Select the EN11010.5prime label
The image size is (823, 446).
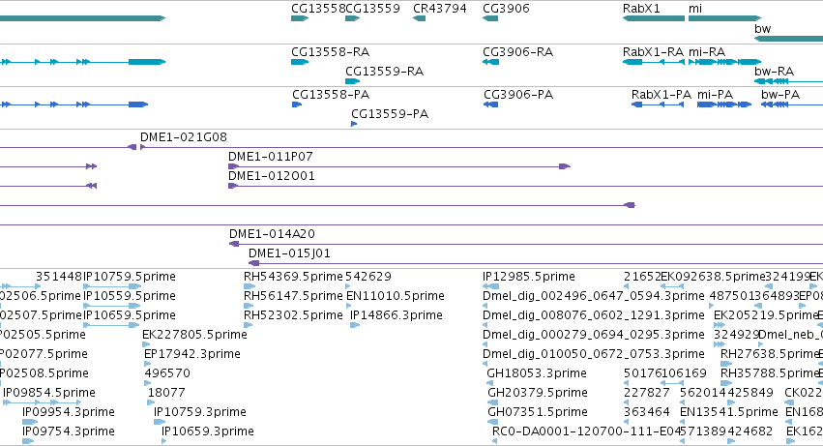396,296
